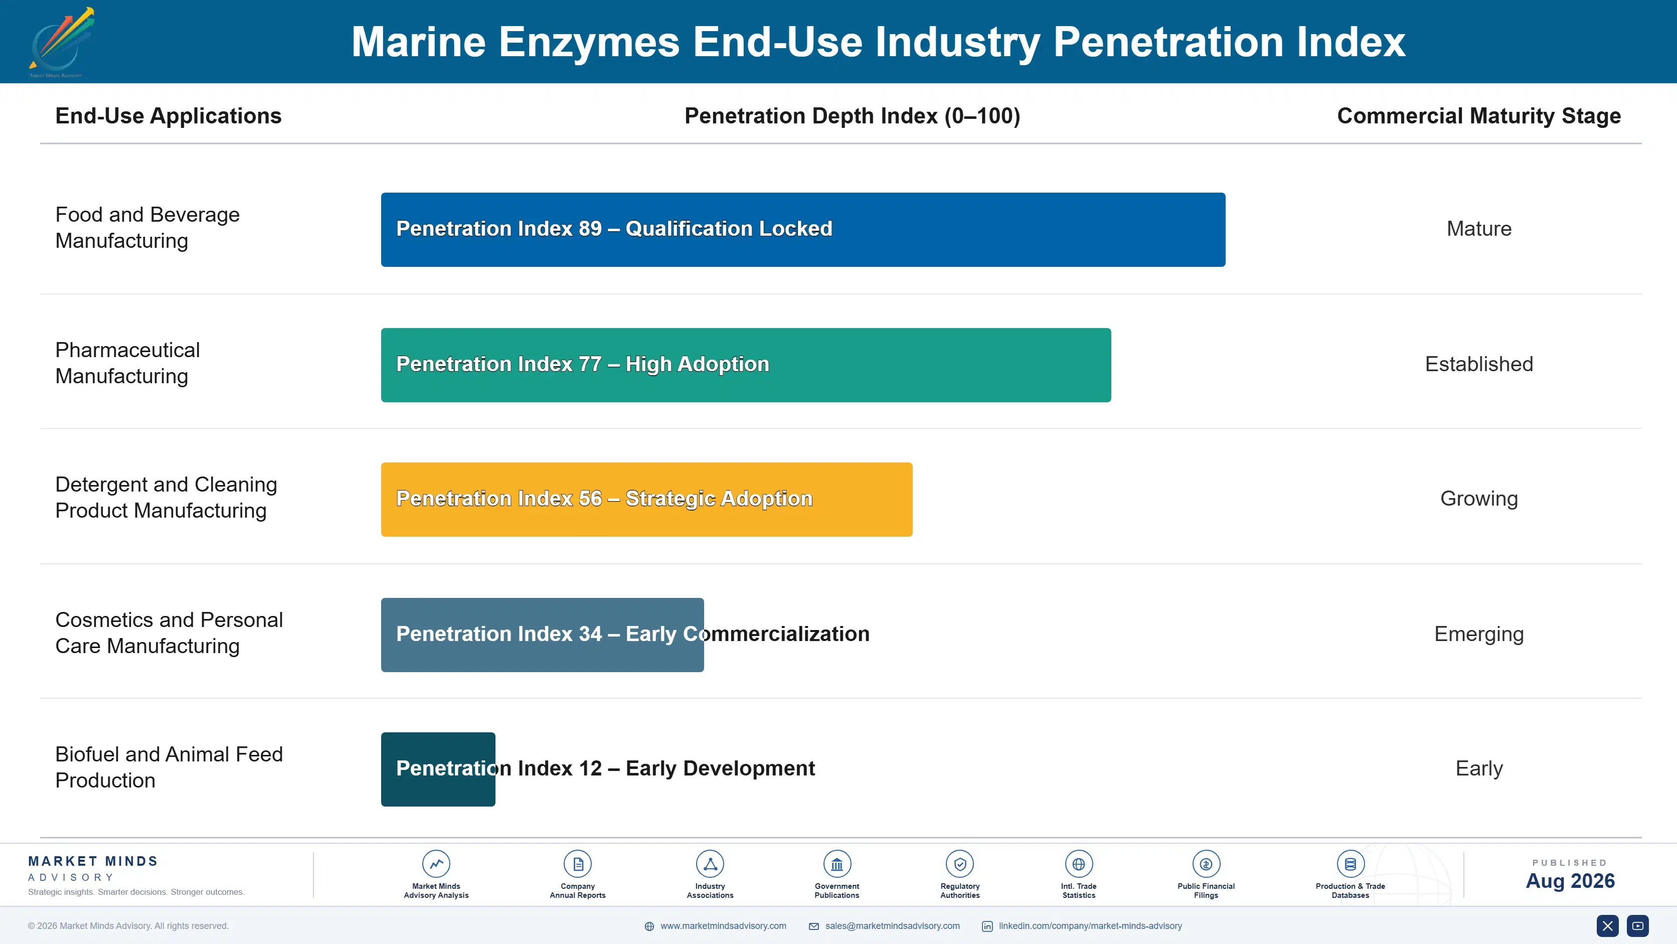Click the Production & Trade Databases icon
This screenshot has width=1677, height=944.
pos(1350,864)
